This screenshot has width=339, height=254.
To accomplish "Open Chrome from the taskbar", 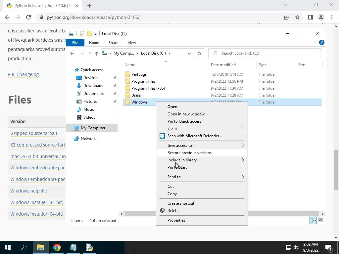I will coord(57,247).
